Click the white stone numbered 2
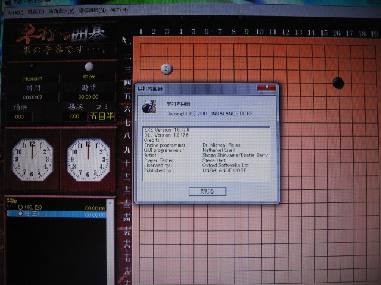Viewport: 381px width, 285px height. (167, 69)
